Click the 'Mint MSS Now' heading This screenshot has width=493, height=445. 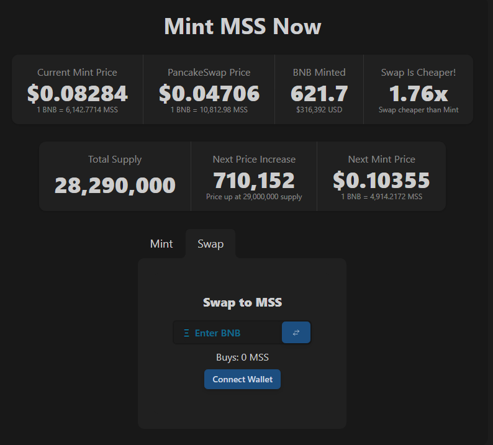pos(242,26)
